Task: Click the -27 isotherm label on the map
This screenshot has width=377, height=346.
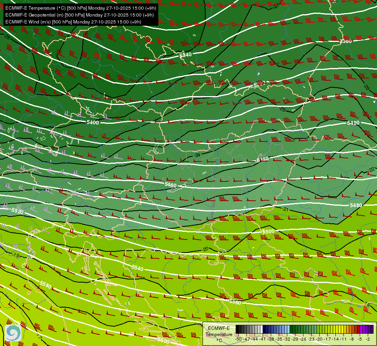Action: tap(276, 6)
